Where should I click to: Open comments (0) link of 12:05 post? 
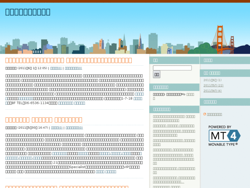[56, 68]
